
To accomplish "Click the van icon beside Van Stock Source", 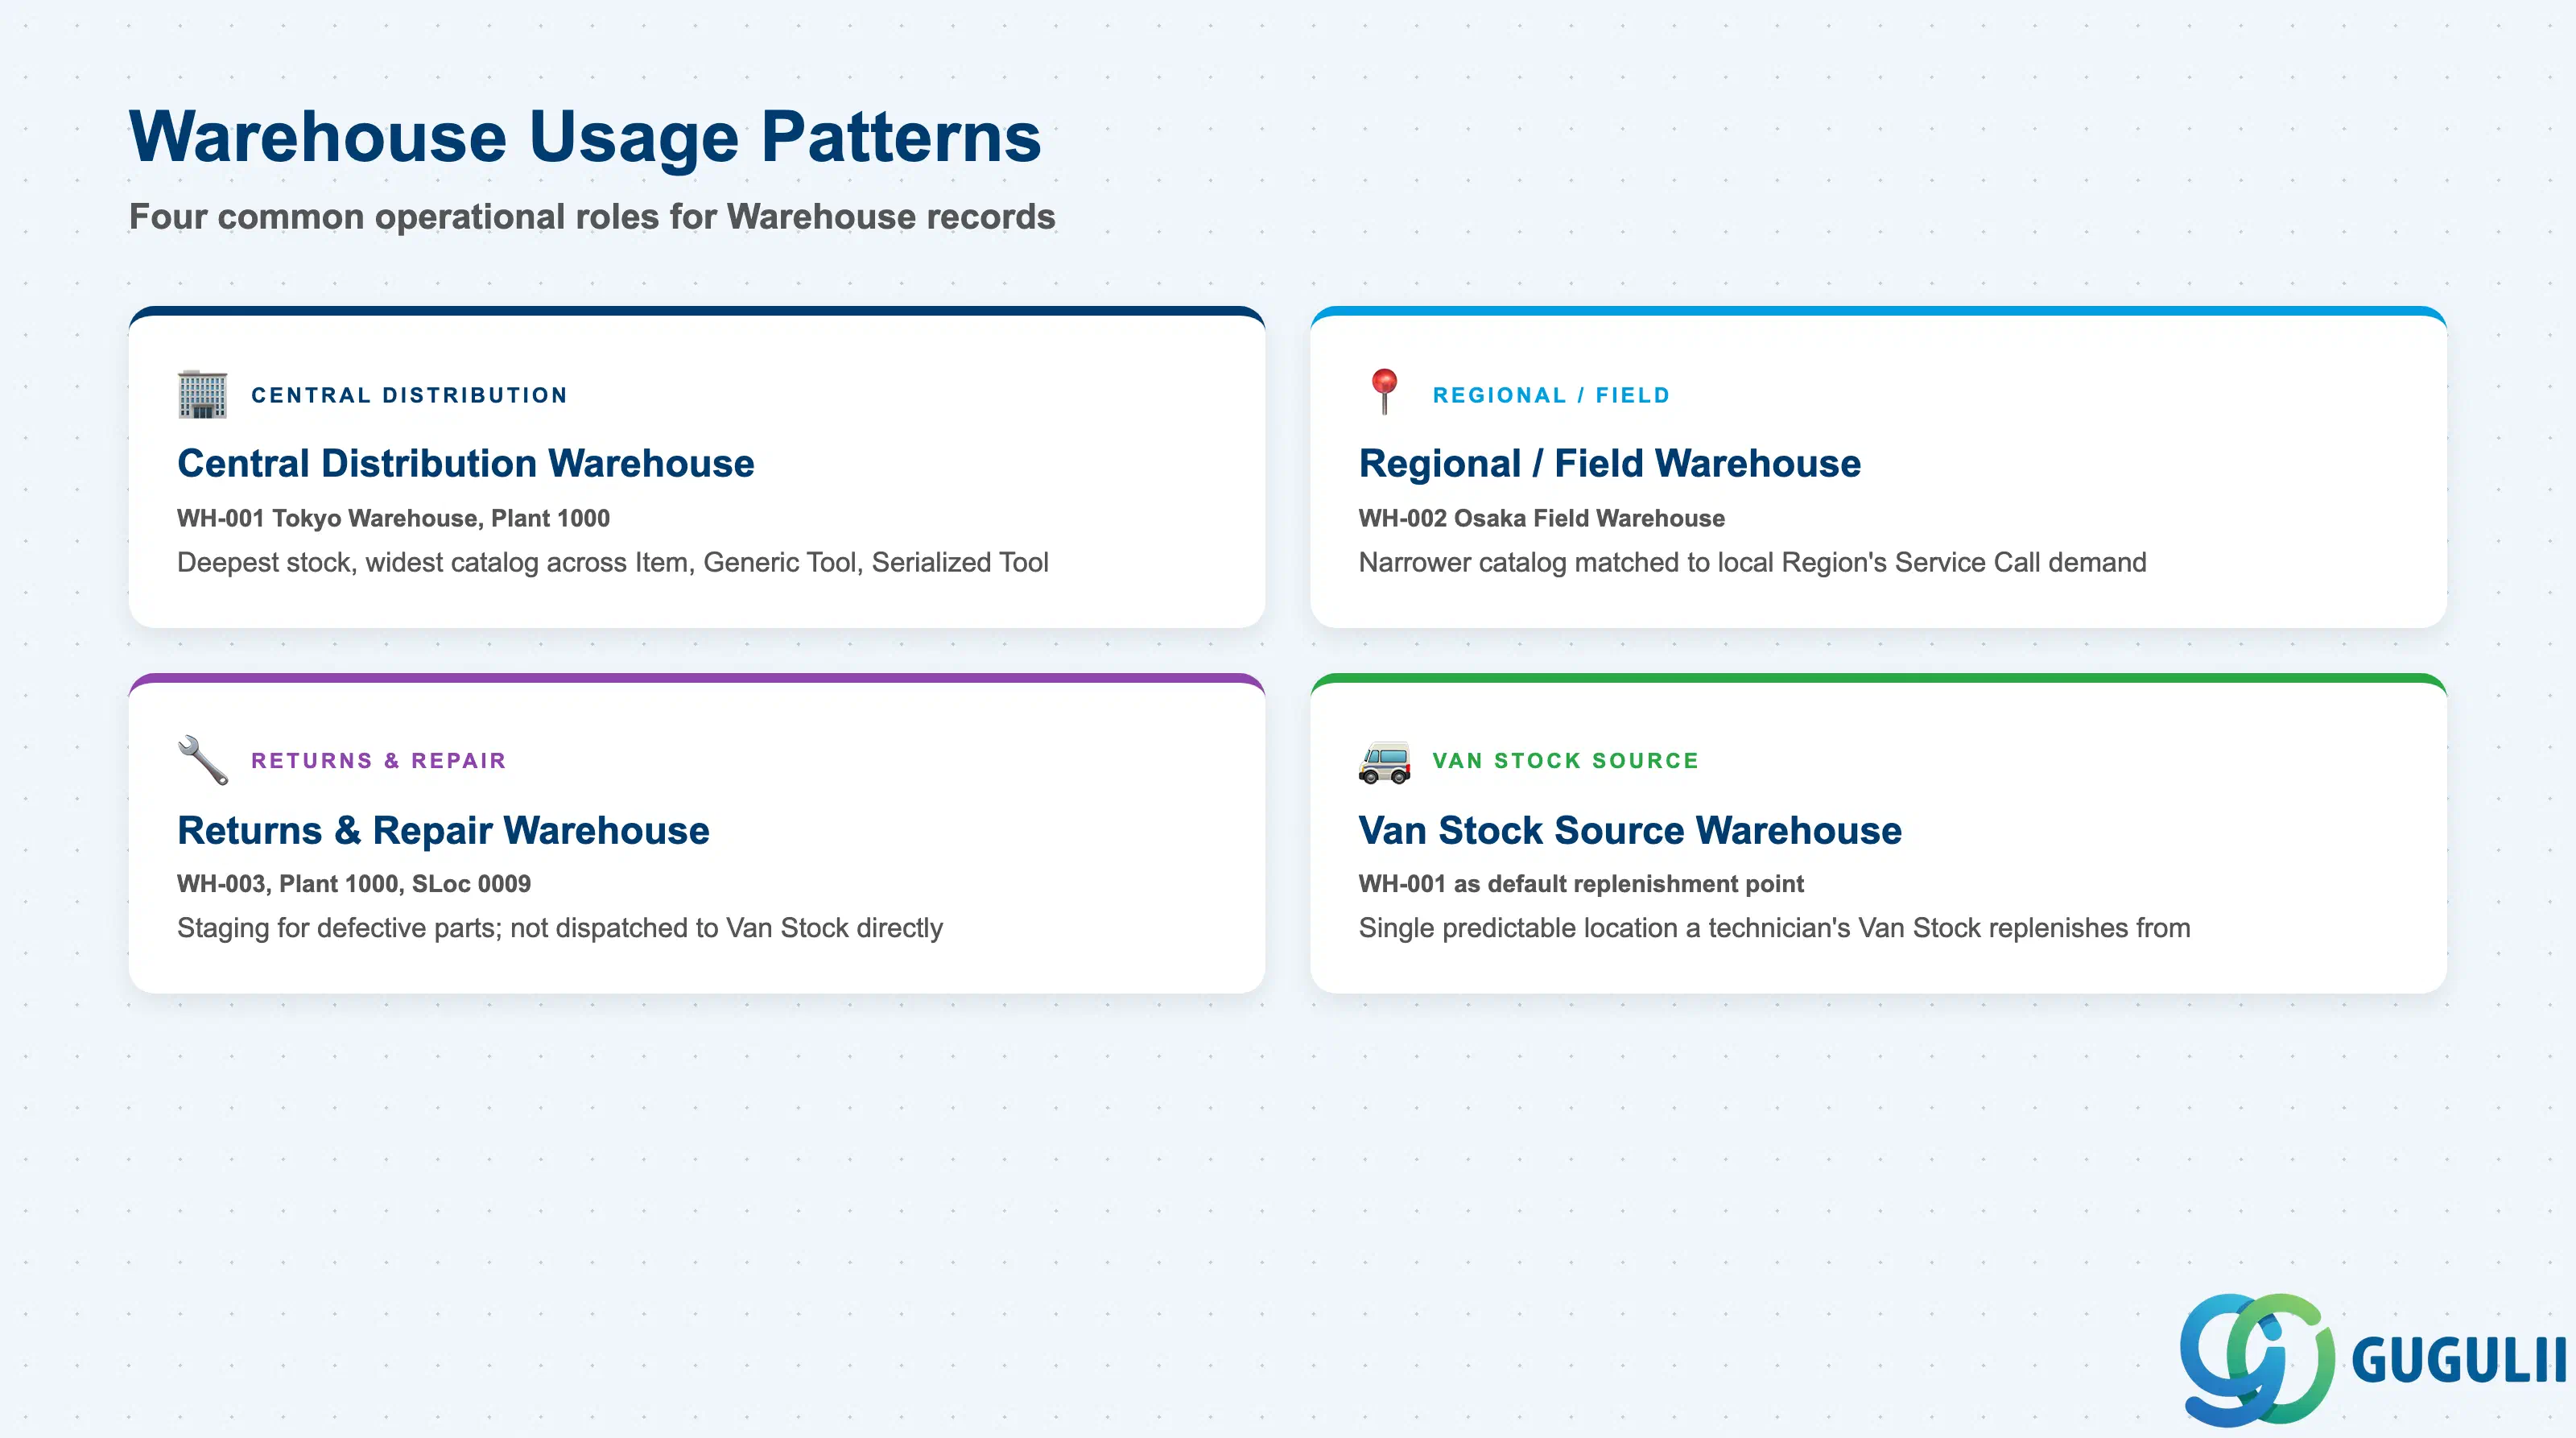I will pyautogui.click(x=1384, y=762).
